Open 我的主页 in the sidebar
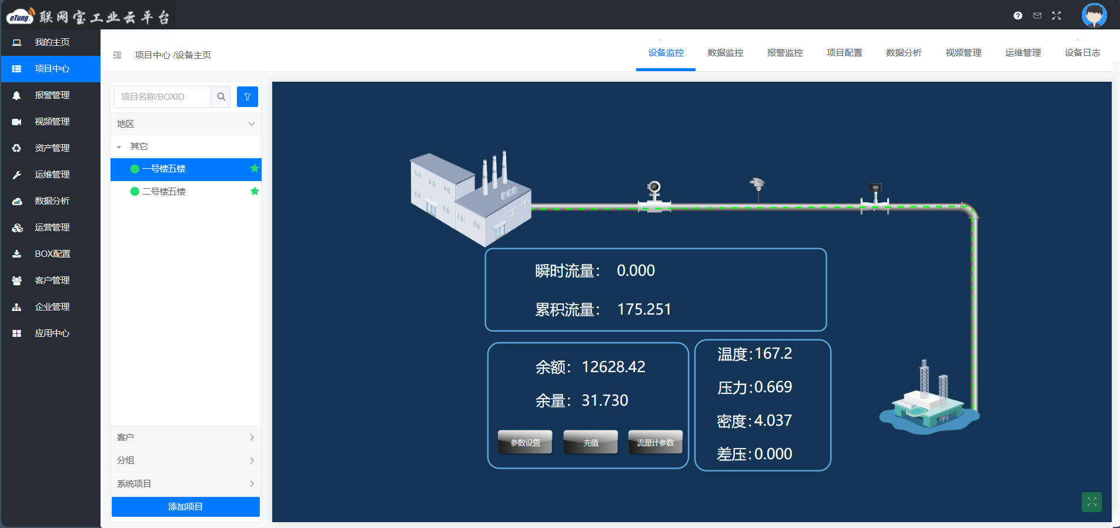Image resolution: width=1120 pixels, height=528 pixels. (x=51, y=42)
